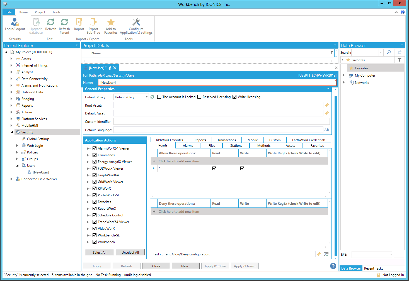Click the Add to Favorites star icon
The width and height of the screenshot is (409, 281).
[x=111, y=22]
